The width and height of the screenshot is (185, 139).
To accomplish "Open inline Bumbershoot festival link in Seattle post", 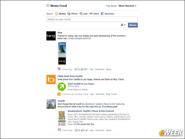I will click(x=102, y=104).
